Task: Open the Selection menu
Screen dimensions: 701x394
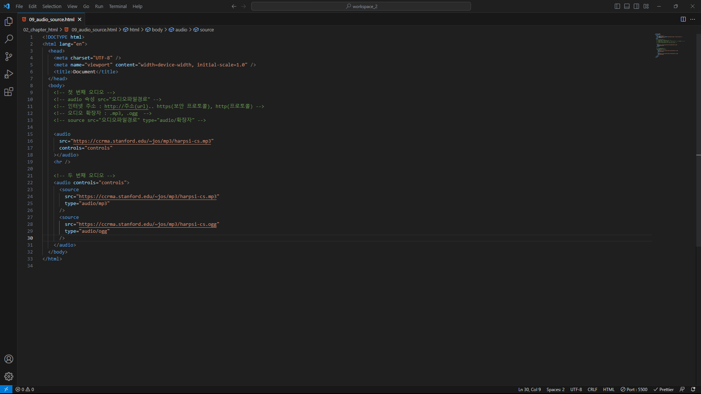Action: [52, 6]
